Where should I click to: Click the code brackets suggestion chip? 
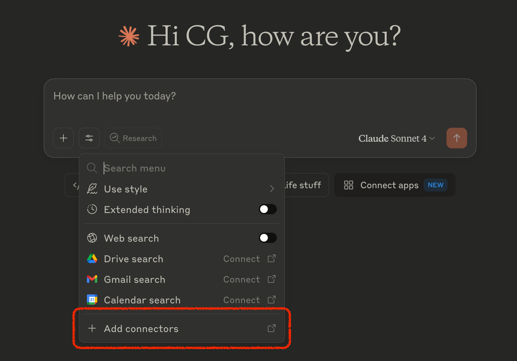(x=72, y=185)
